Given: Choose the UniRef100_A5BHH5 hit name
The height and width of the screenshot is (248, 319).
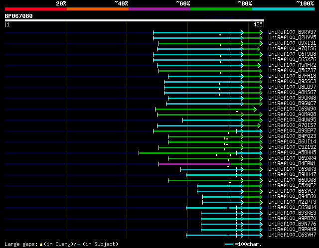Looking at the screenshot, I should tap(292, 153).
